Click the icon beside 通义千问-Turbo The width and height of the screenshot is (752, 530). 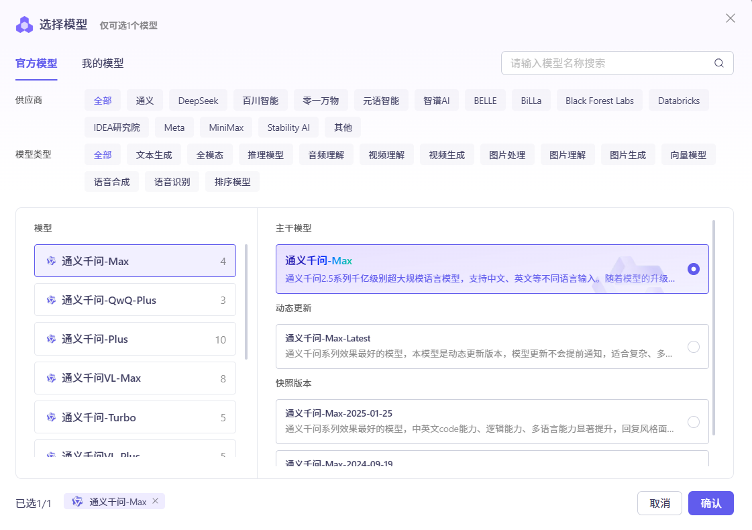pyautogui.click(x=51, y=417)
